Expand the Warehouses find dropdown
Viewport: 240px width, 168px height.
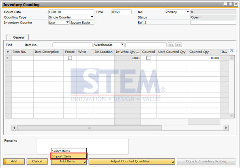pos(122,45)
